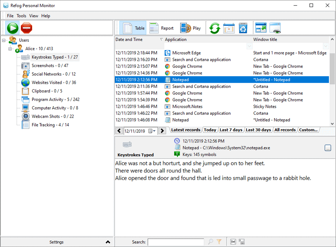The height and width of the screenshot is (247, 336).
Task: Open the Custom... date range tab
Action: pos(309,130)
